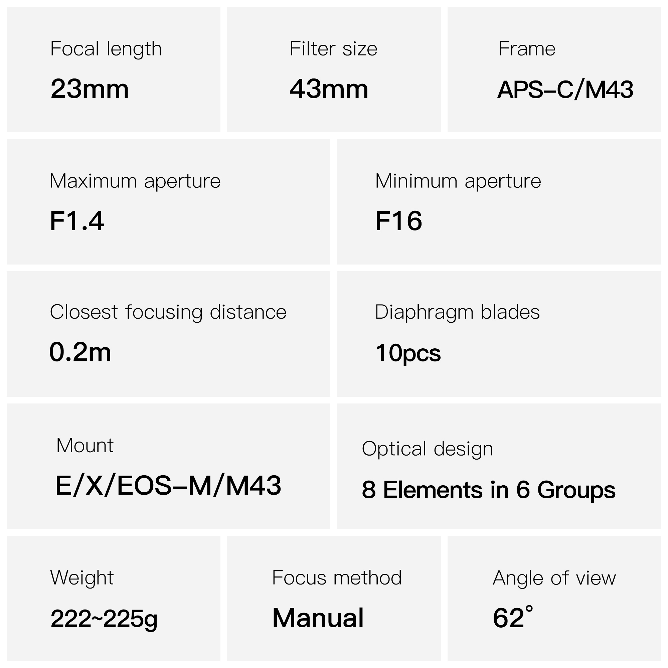Click the Focal length label

coord(106,49)
